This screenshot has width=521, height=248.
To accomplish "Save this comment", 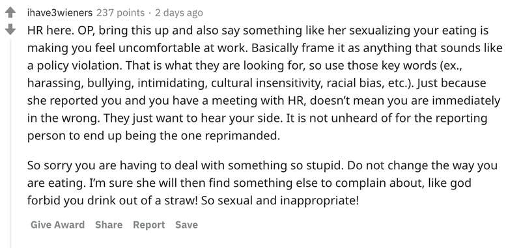I will 186,225.
